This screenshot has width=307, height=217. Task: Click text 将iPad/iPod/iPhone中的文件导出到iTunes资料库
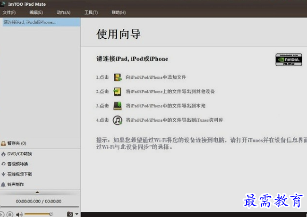174,120
